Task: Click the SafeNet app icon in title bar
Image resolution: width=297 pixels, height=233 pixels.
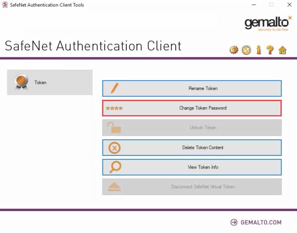Action: [x=5, y=5]
